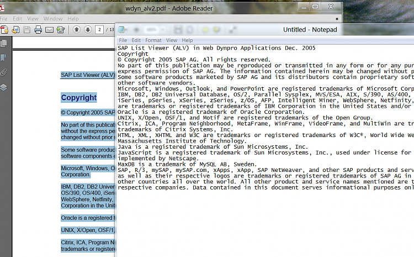Open the File menu in Notepad
Image resolution: width=414 pixels, height=257 pixels.
[x=123, y=40]
